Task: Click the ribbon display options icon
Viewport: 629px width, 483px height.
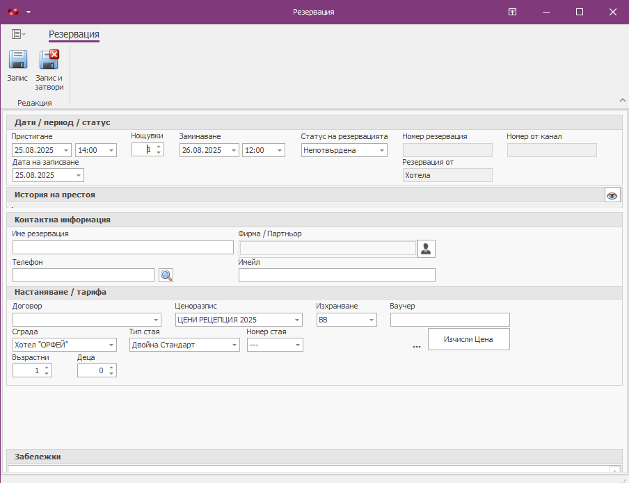Action: (x=512, y=12)
